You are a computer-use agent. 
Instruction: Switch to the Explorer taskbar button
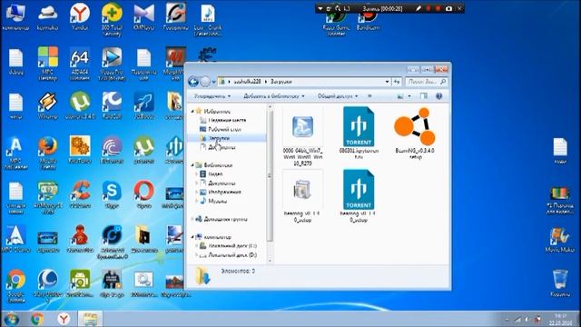point(90,319)
